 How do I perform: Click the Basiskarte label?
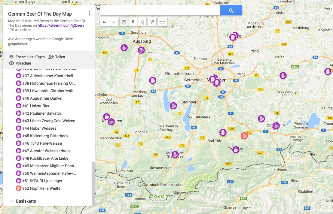click(26, 201)
